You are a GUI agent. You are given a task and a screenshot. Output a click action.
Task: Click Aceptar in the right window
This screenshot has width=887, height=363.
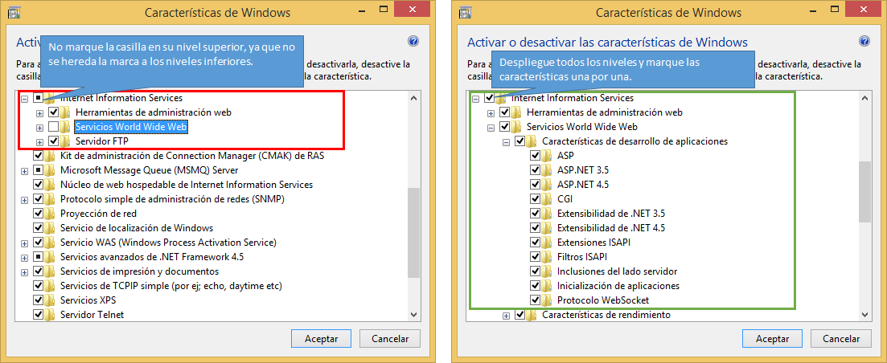(x=773, y=339)
